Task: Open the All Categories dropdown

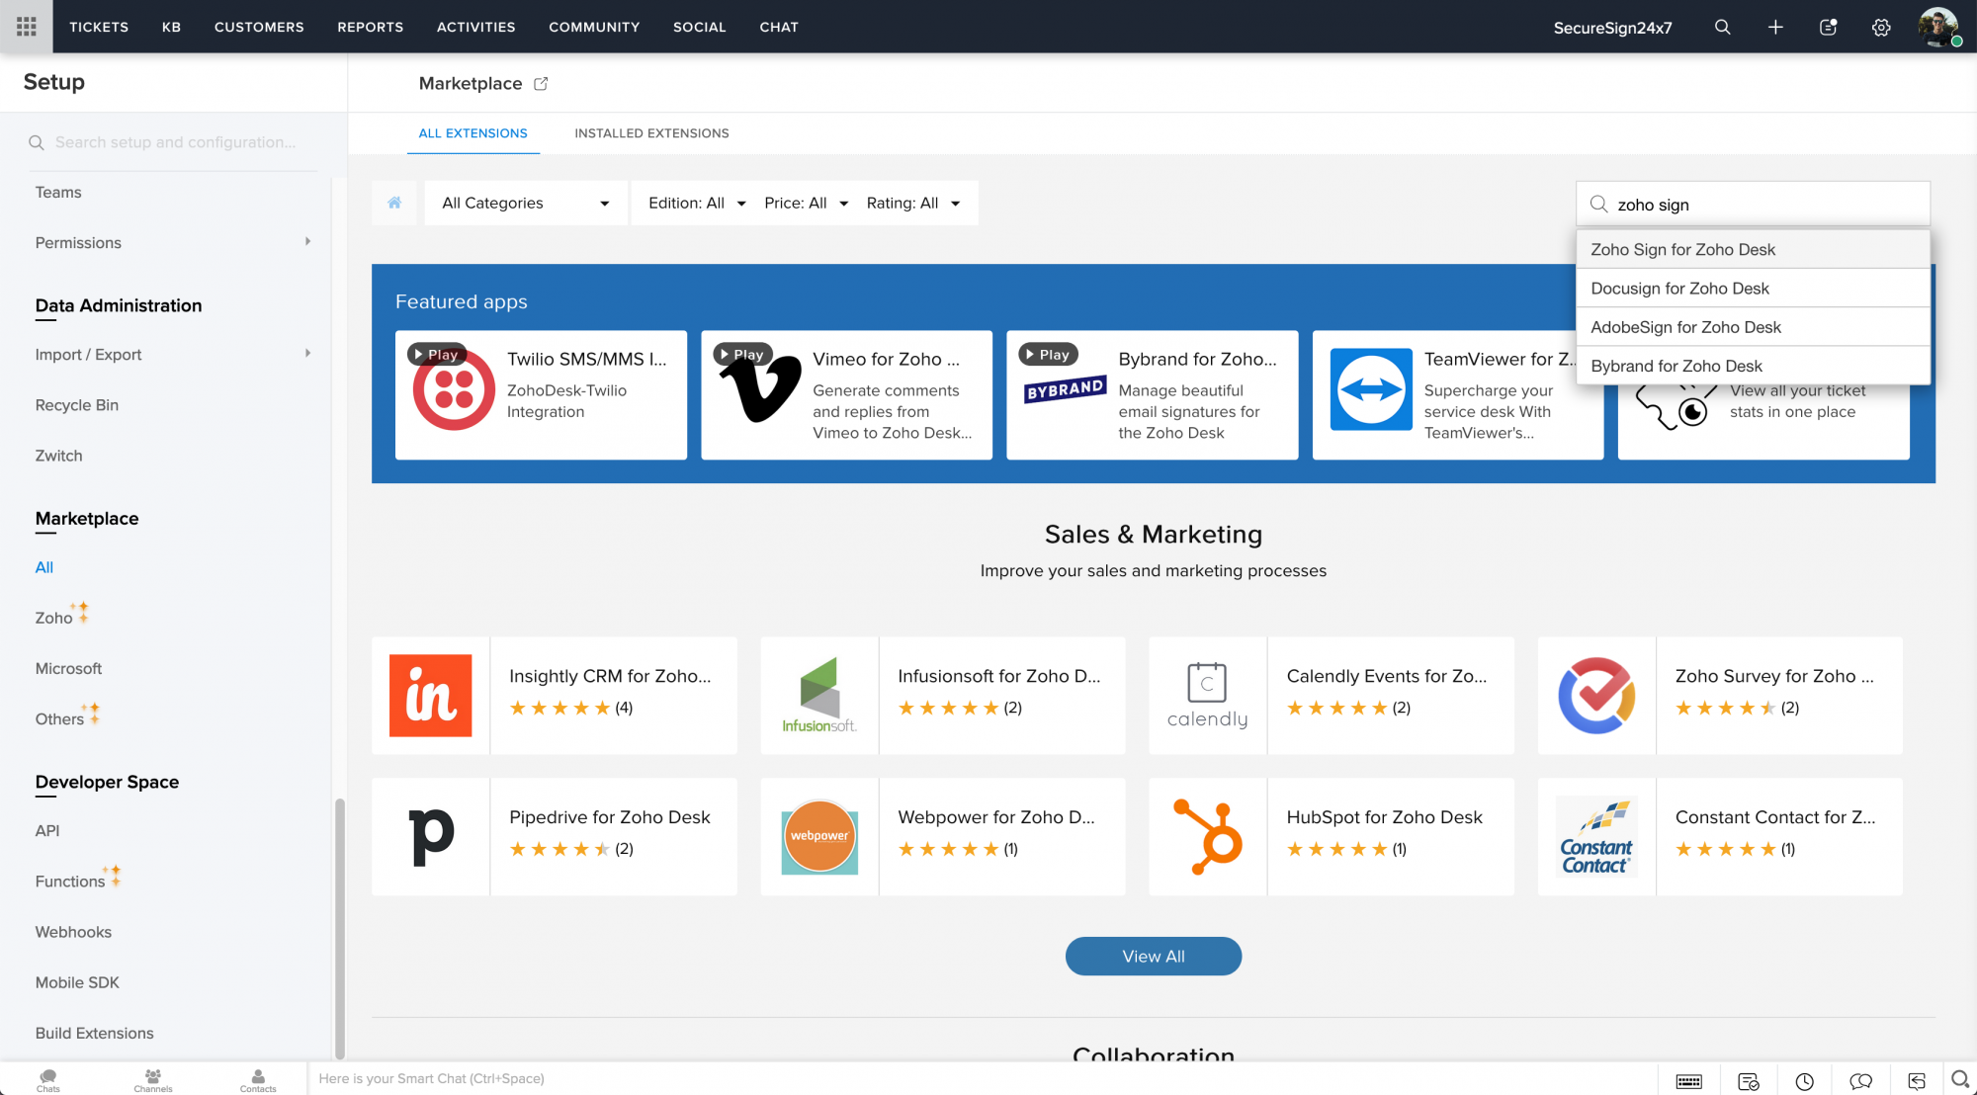Action: point(525,203)
